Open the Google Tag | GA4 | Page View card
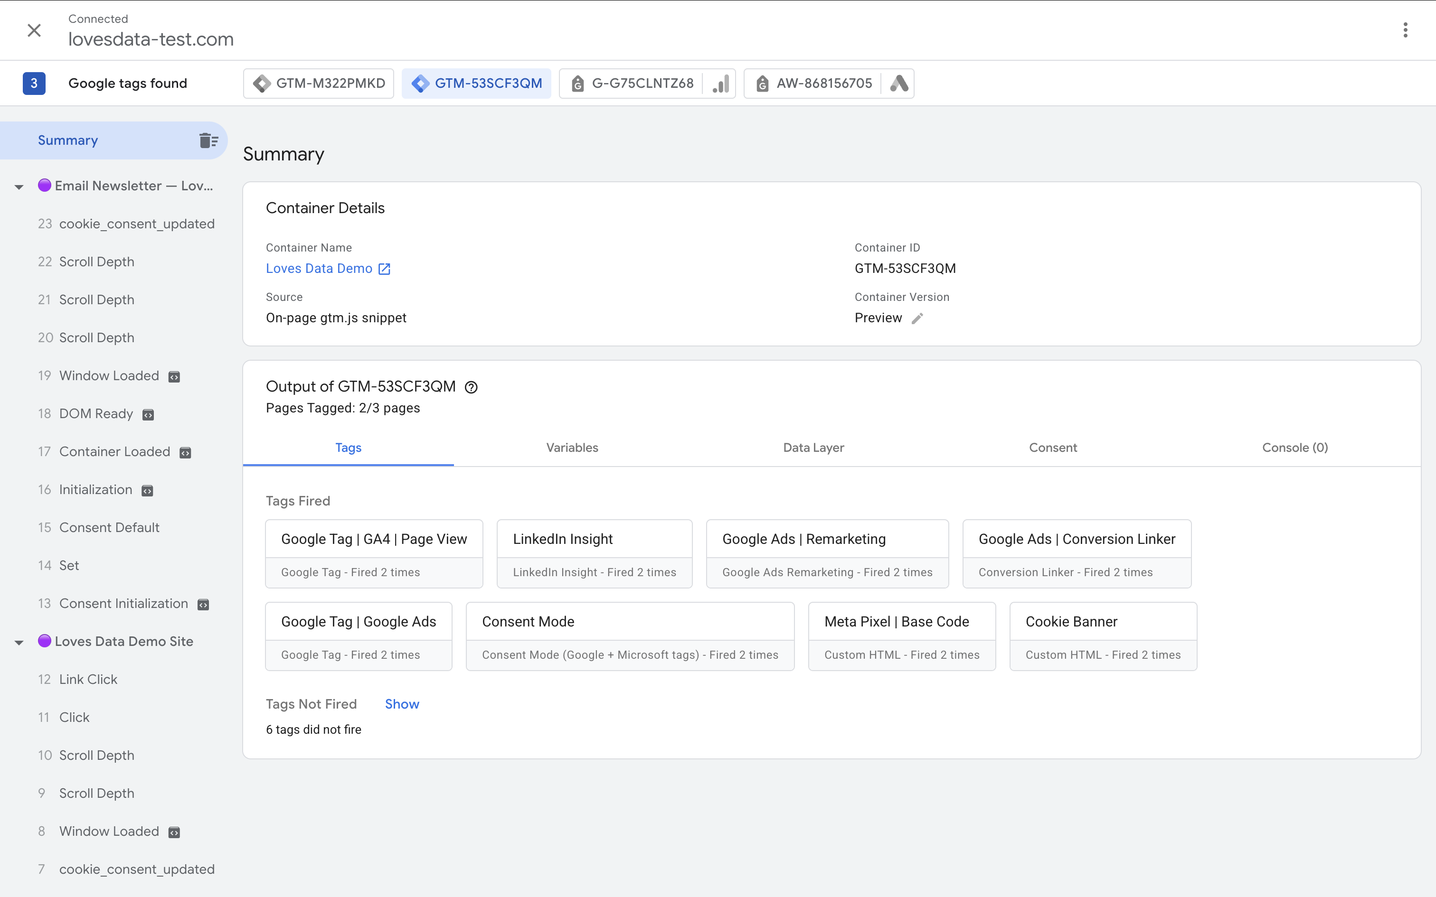1436x897 pixels. 374,553
